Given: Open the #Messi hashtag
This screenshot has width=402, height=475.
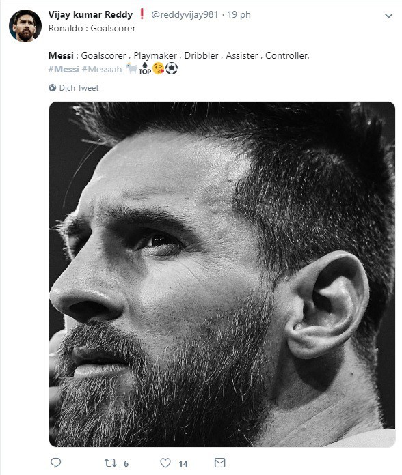Looking at the screenshot, I should 64,69.
